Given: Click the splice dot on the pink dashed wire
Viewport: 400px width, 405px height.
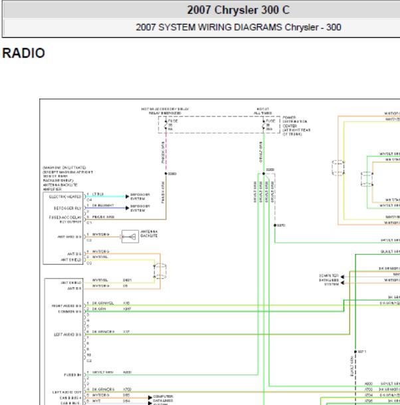Looking at the screenshot, I should point(166,174).
